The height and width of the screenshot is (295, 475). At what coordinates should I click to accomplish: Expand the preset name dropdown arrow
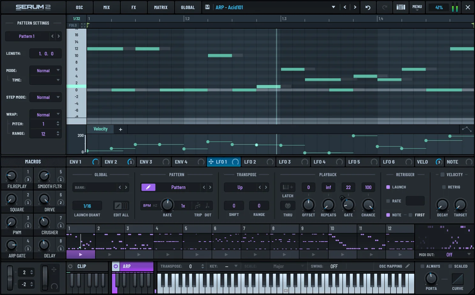333,7
